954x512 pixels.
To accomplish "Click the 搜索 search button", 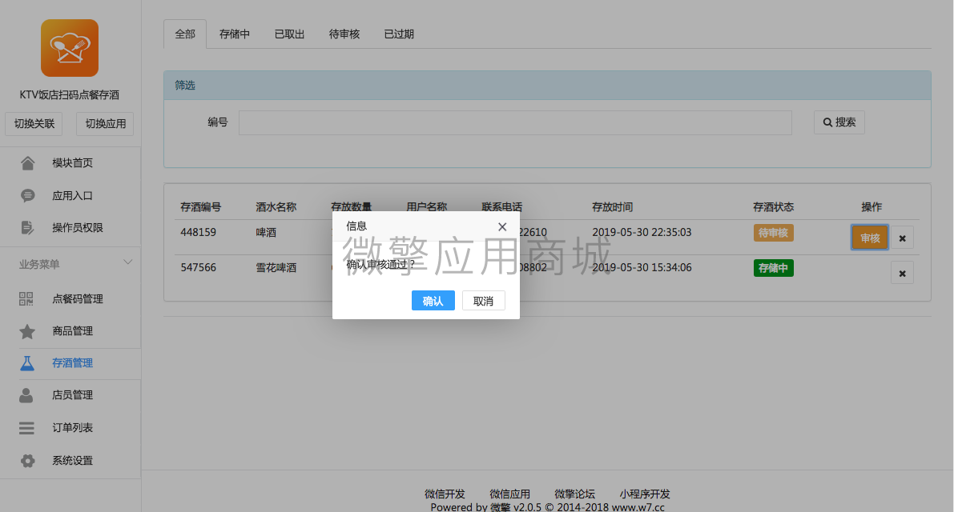I will coord(839,122).
